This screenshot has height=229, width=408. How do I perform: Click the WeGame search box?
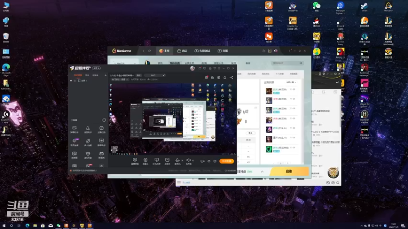(287, 63)
